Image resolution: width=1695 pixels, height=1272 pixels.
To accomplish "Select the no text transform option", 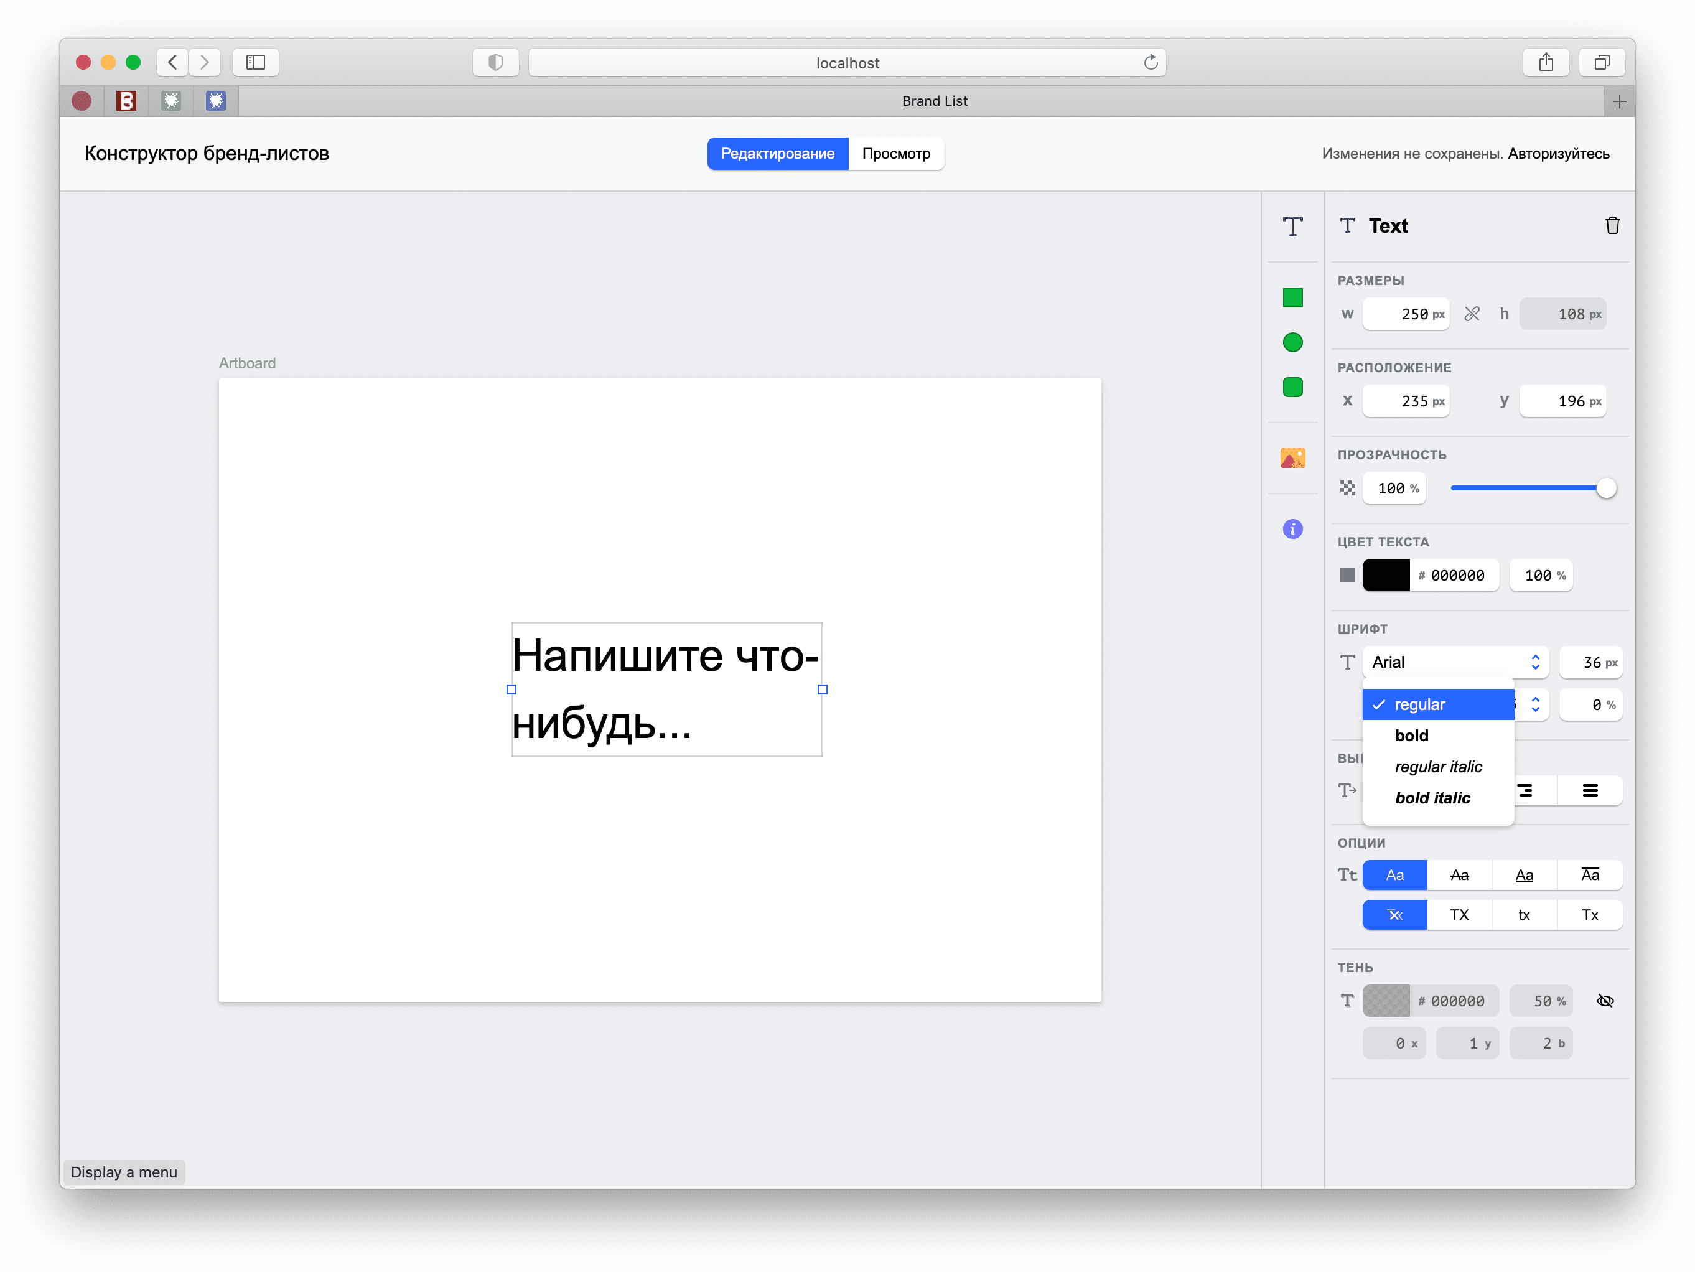I will 1394,914.
